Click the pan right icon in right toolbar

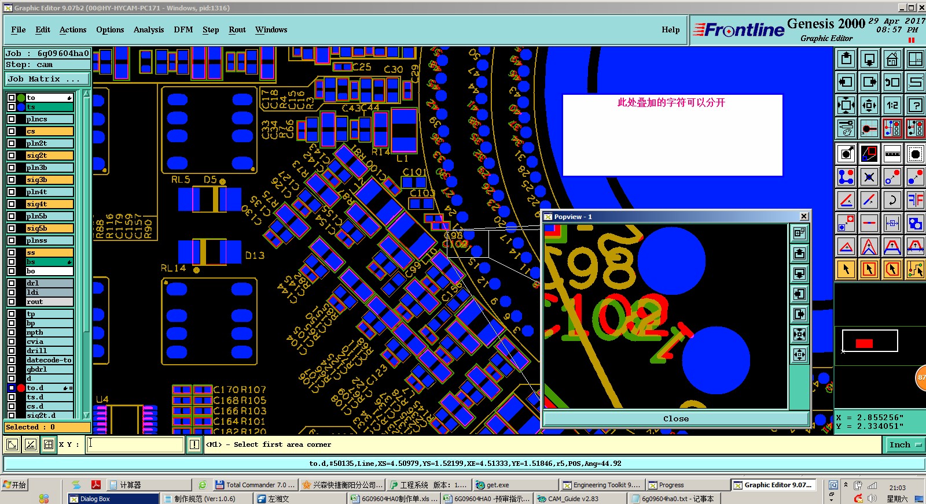point(869,82)
